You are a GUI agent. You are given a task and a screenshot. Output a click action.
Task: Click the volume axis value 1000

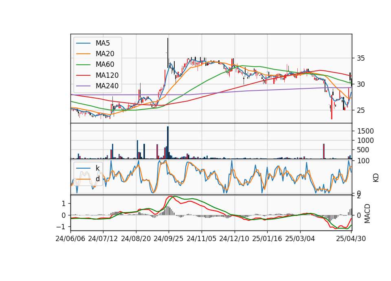pyautogui.click(x=366, y=140)
